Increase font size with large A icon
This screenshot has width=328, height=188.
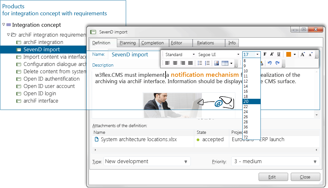303,54
